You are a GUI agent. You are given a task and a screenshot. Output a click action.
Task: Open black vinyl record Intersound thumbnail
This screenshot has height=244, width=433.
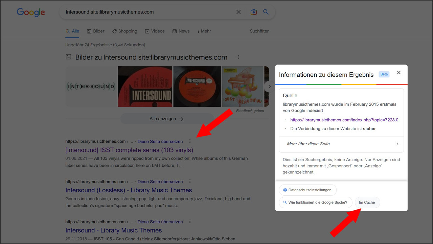coord(197,87)
